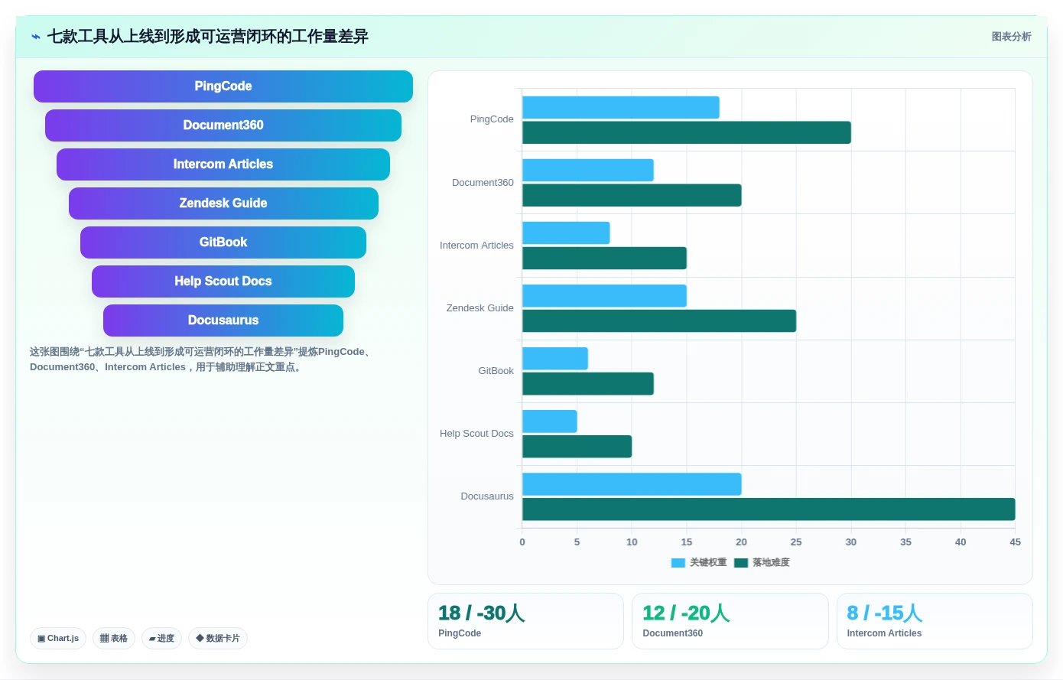Click the 图表分析 label in the header
Viewport: 1063px width, 680px height.
click(x=1011, y=37)
